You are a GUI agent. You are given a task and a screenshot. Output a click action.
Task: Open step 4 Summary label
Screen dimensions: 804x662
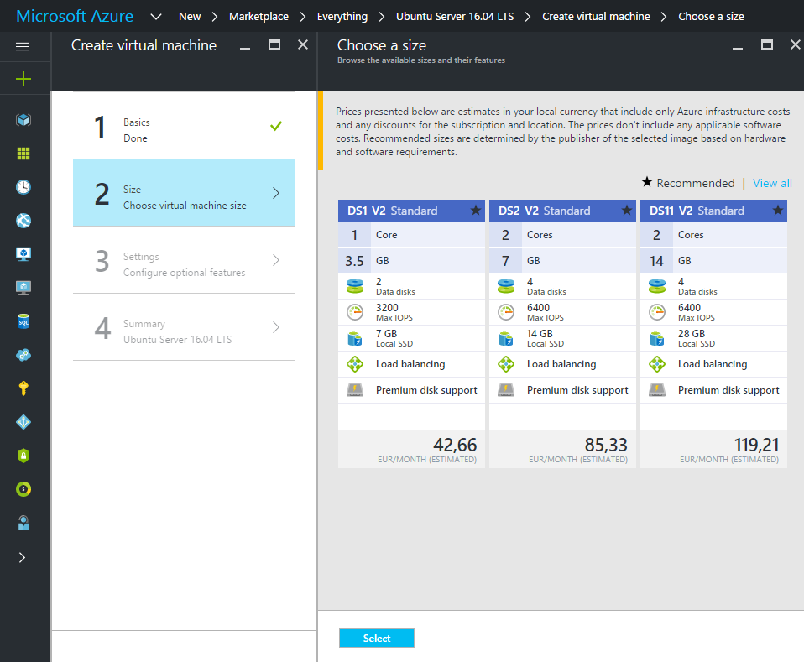pyautogui.click(x=184, y=327)
